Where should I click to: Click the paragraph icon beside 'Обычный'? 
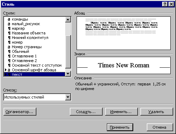coord(9,51)
